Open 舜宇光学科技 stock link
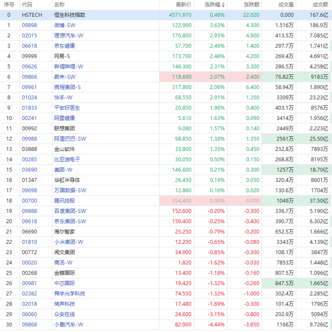The height and width of the screenshot is (332, 332). click(x=69, y=293)
